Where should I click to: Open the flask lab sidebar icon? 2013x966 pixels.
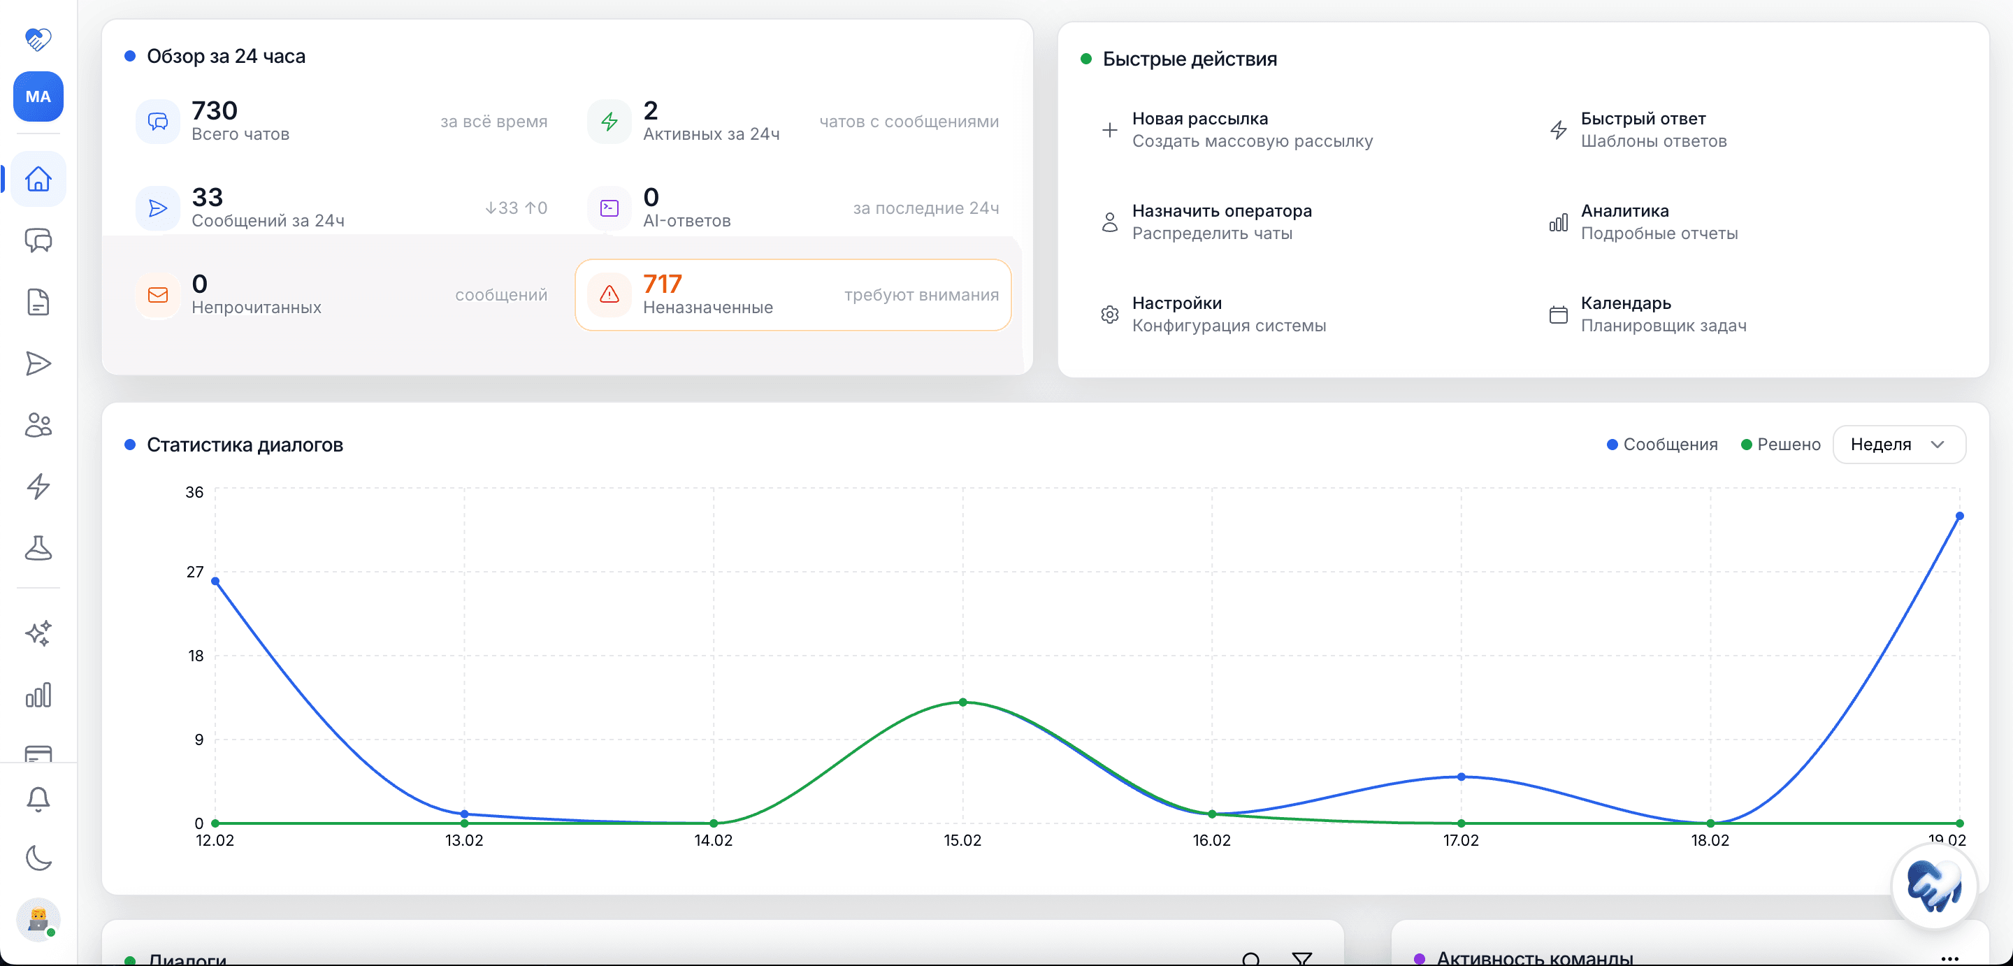(38, 548)
